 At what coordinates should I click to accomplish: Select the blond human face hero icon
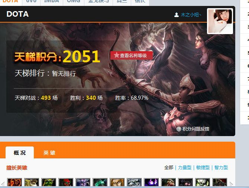[x=117, y=182]
